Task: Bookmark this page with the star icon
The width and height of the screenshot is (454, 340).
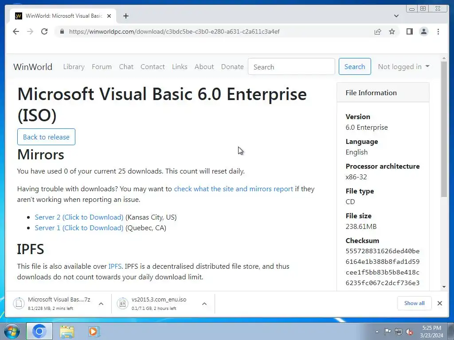Action: [x=392, y=31]
